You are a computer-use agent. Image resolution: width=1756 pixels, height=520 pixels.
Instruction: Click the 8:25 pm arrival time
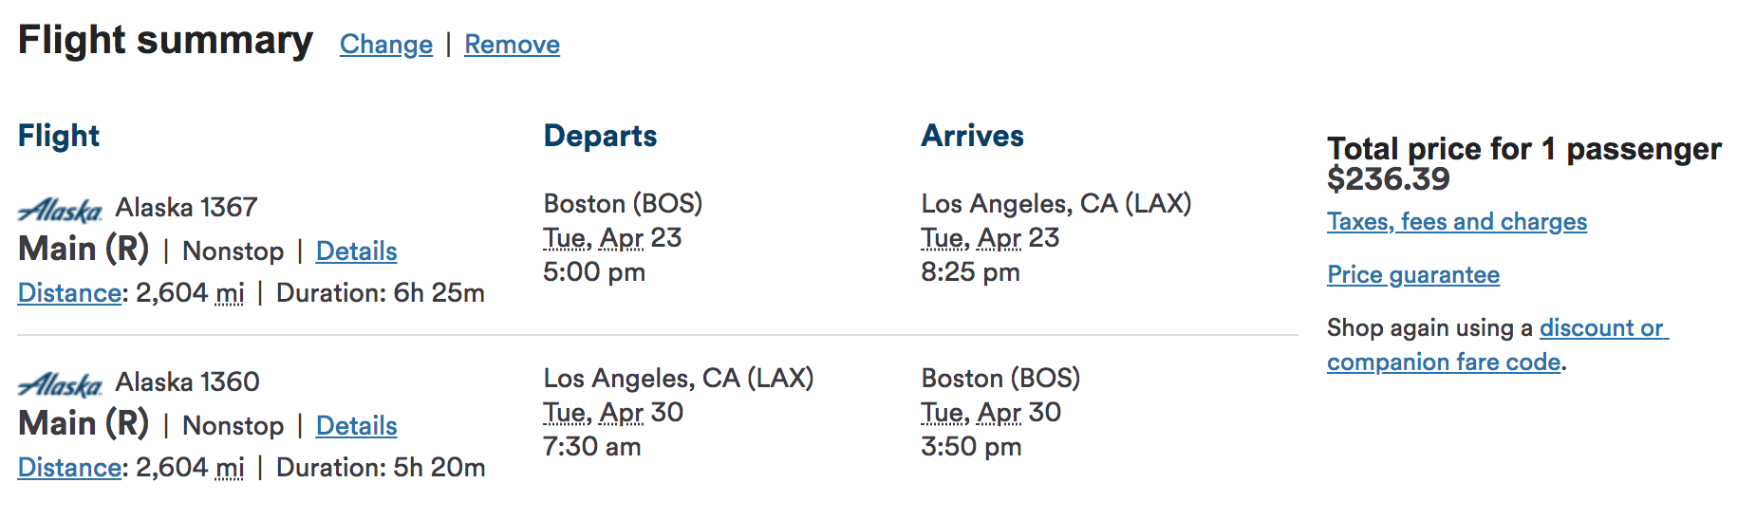(970, 272)
